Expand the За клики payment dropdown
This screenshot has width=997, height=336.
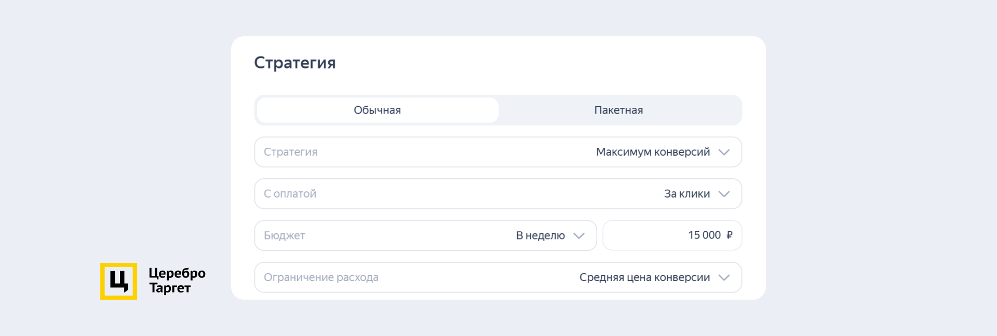click(x=686, y=194)
